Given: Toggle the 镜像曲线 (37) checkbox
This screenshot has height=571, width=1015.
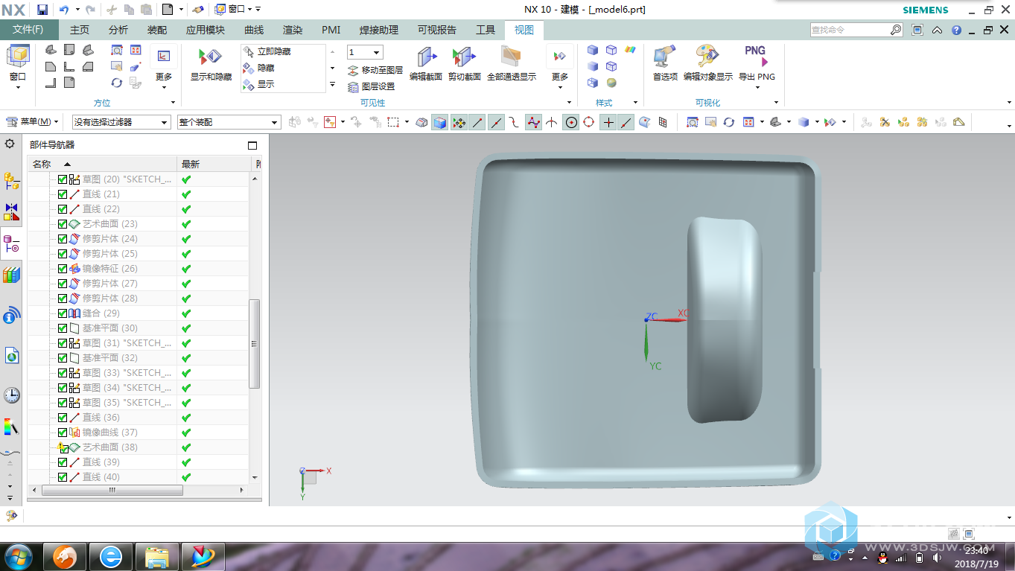Looking at the screenshot, I should (x=63, y=433).
